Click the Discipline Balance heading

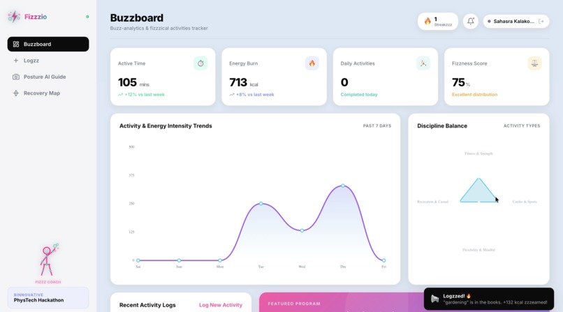[442, 126]
